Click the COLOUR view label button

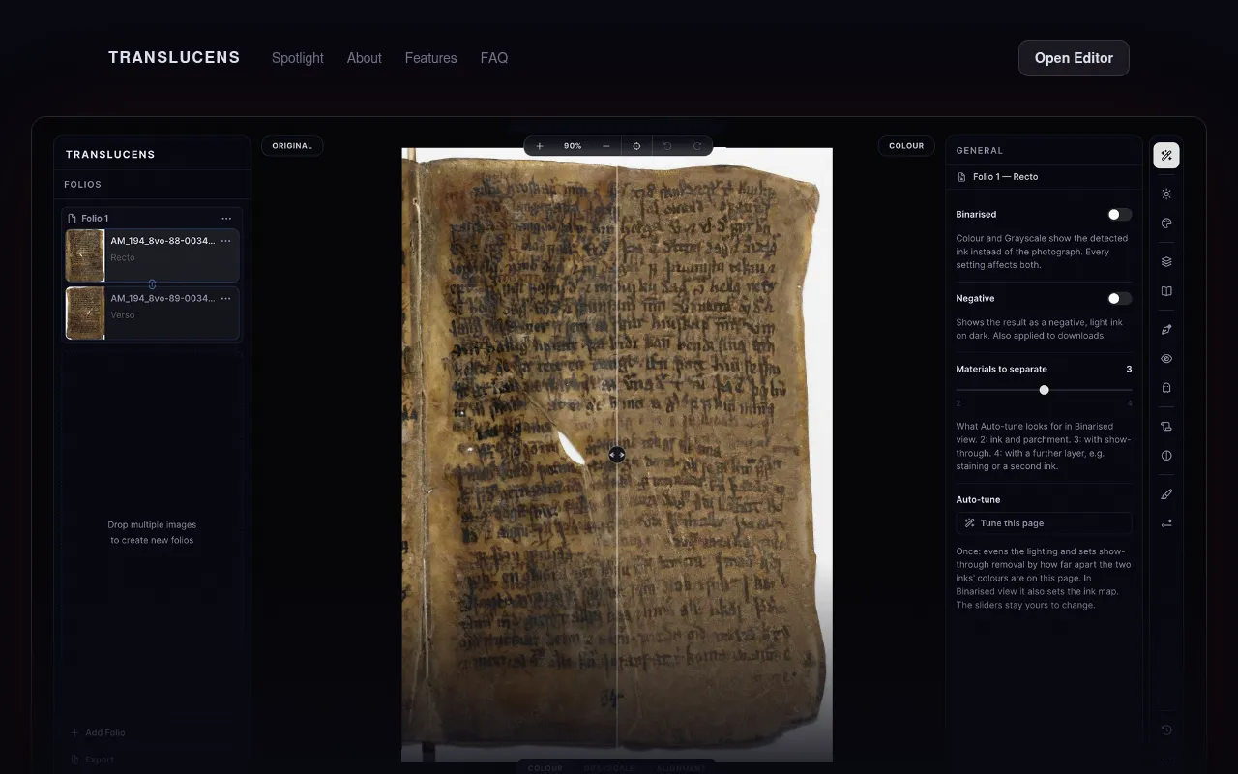tap(906, 146)
